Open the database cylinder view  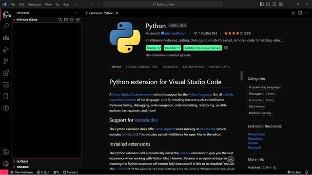point(6,96)
